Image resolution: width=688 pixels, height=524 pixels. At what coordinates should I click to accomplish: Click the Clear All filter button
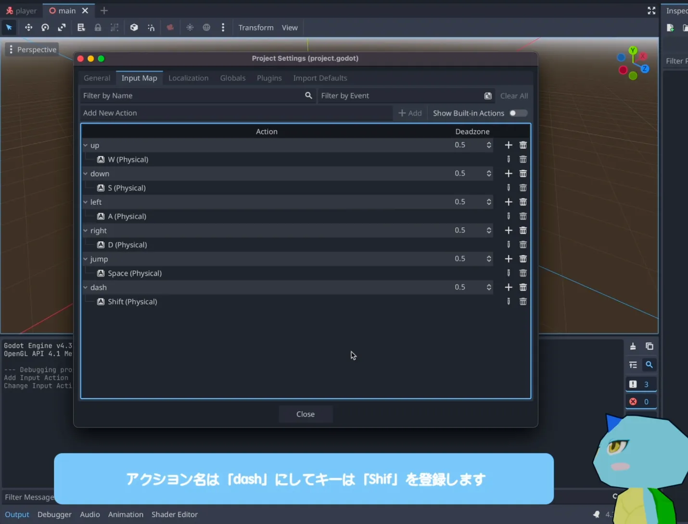513,96
